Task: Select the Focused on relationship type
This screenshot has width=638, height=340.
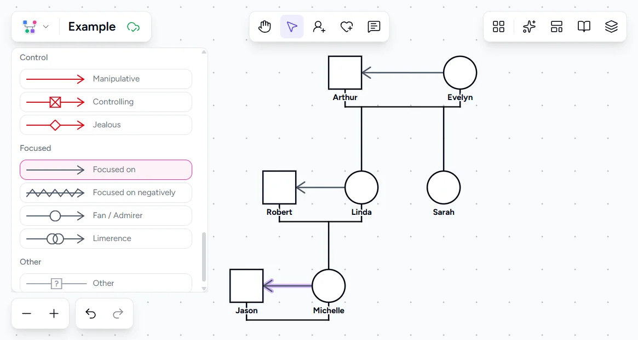Action: click(x=106, y=170)
